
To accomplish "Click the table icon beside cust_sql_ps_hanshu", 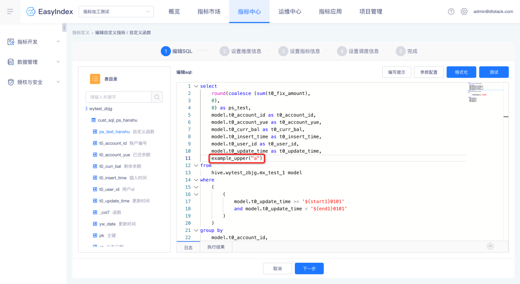I will 93,120.
